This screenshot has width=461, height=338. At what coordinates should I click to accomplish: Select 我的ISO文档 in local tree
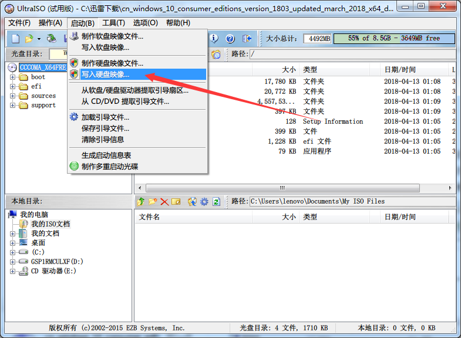tap(51, 224)
